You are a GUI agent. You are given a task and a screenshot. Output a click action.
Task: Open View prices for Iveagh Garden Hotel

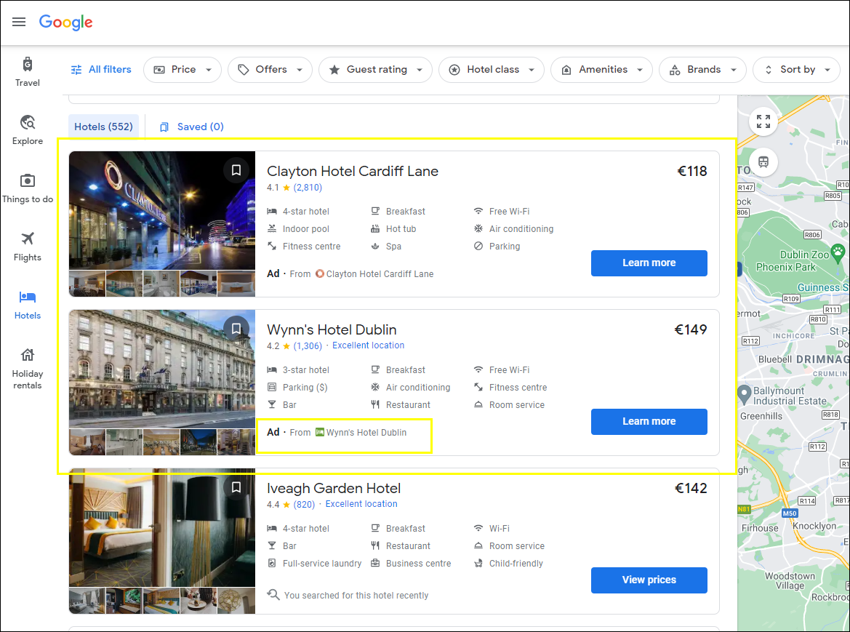coord(649,580)
